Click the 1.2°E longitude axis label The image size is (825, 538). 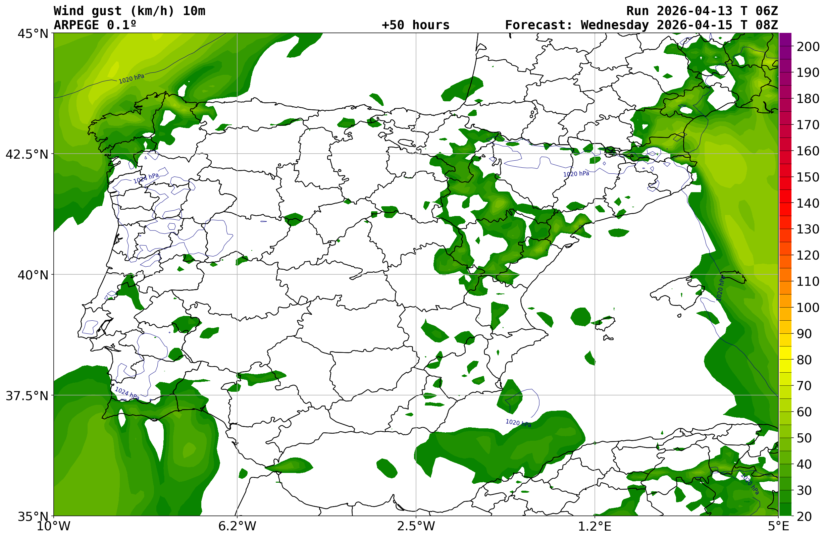pyautogui.click(x=595, y=526)
